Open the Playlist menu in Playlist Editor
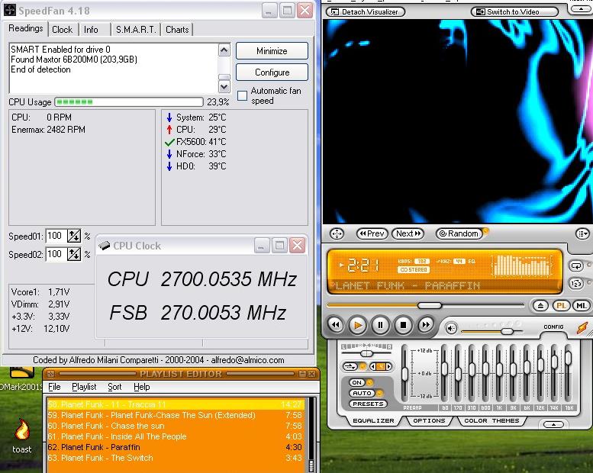 (84, 387)
